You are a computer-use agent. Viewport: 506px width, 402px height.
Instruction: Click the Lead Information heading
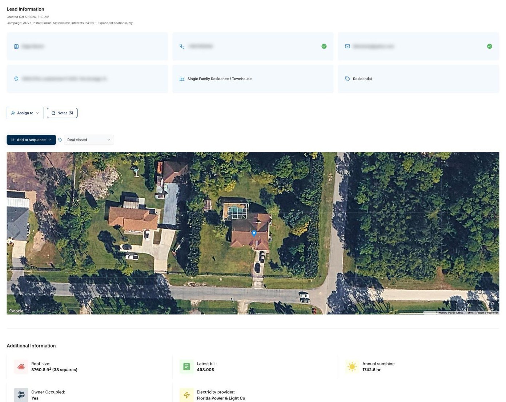pos(25,9)
